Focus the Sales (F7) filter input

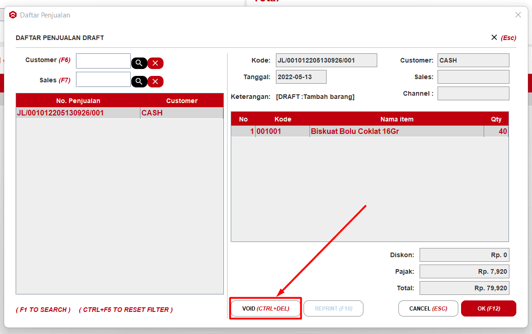103,79
